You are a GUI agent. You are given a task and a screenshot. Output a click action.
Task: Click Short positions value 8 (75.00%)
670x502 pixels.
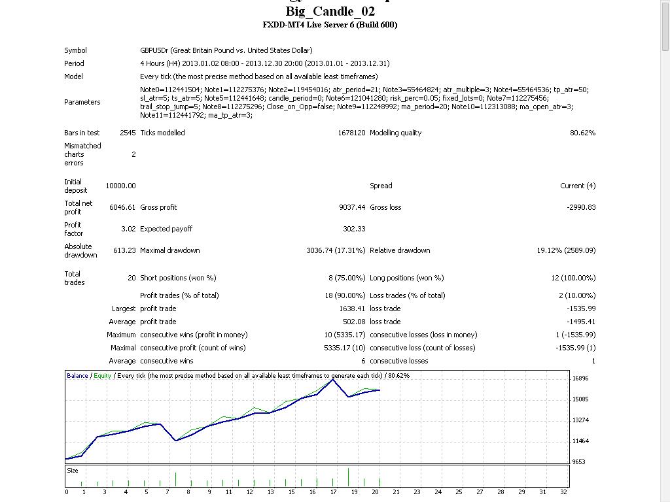tap(347, 278)
